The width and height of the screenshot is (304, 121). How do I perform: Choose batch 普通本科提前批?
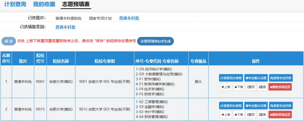pyautogui.click(x=69, y=18)
